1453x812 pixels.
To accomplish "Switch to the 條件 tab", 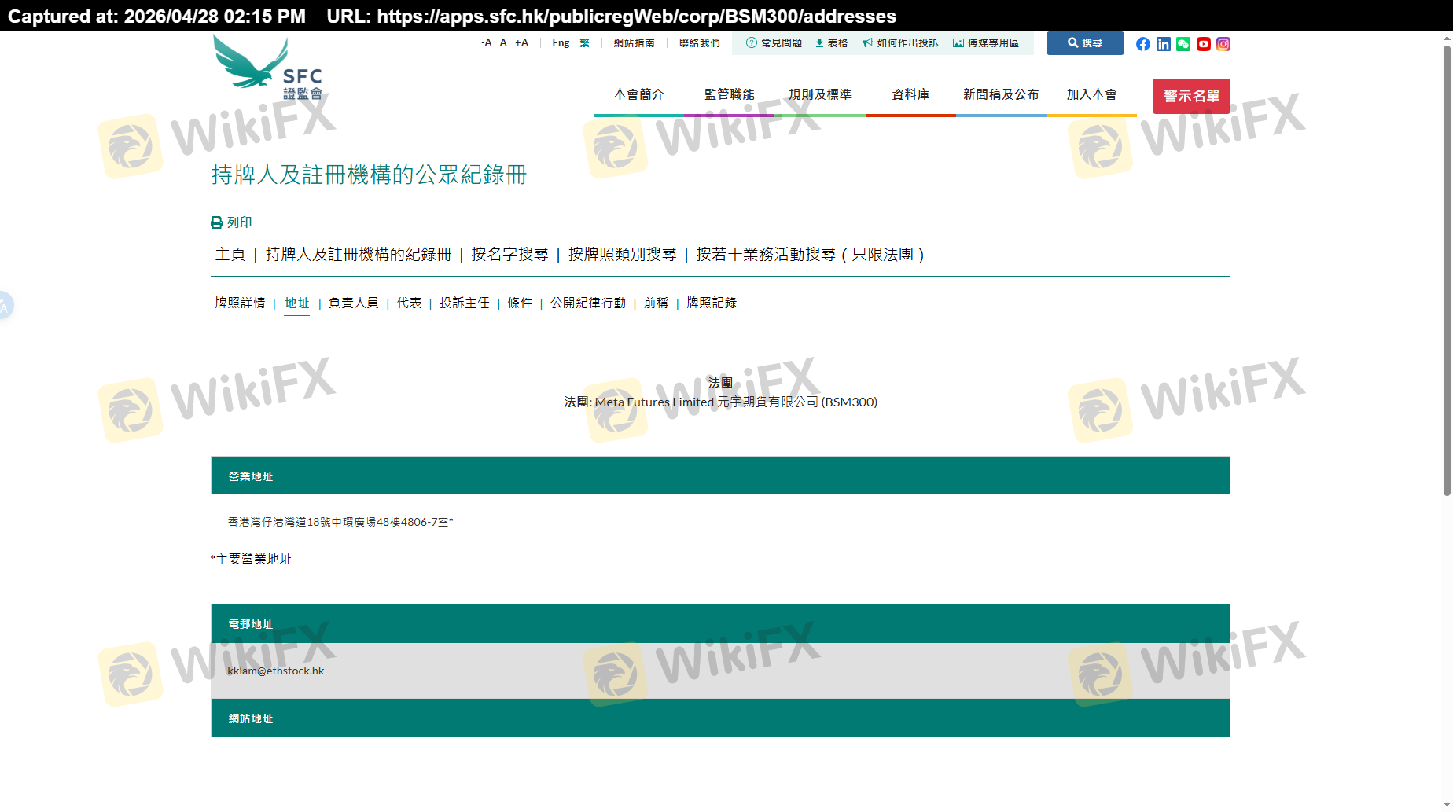I will pyautogui.click(x=520, y=303).
